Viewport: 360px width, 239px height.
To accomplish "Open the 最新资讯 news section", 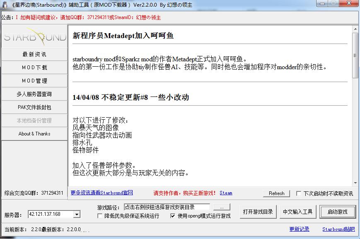I will click(x=34, y=54).
